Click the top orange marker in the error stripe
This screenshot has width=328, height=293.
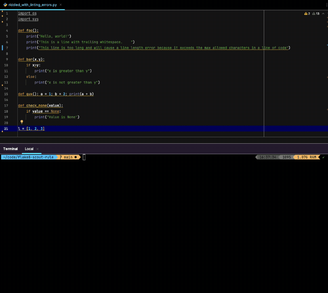pos(327,18)
